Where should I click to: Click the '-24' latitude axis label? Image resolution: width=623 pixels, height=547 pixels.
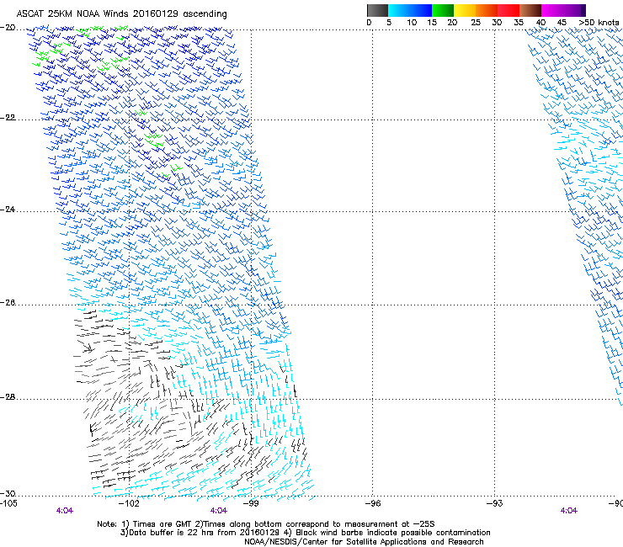(x=8, y=210)
